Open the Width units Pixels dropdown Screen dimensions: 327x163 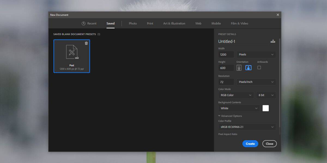coord(256,54)
